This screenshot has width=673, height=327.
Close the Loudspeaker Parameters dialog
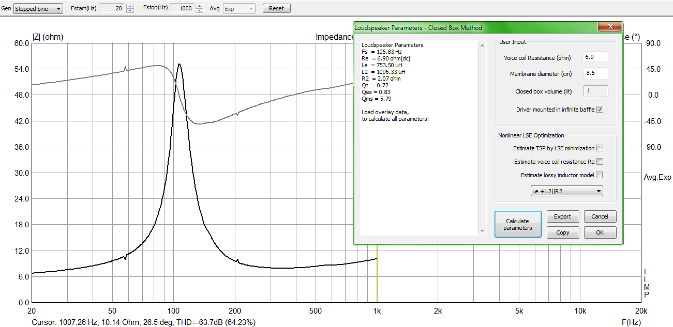pyautogui.click(x=609, y=27)
